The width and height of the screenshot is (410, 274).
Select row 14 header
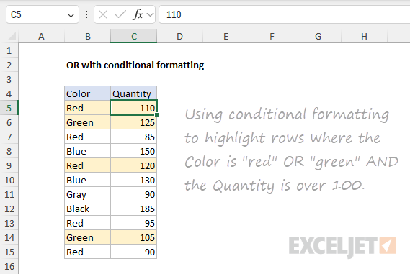click(x=9, y=237)
